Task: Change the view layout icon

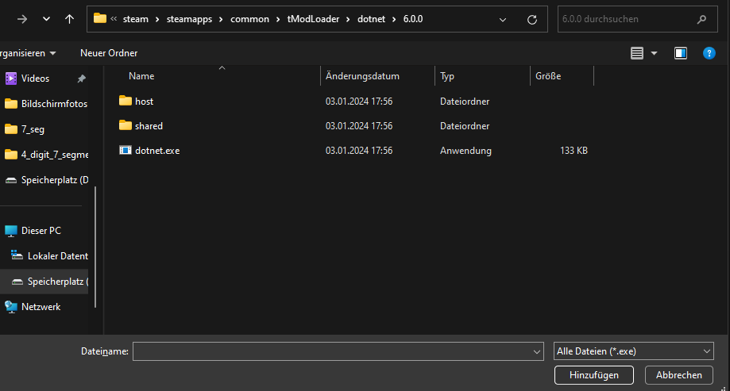Action: [637, 53]
